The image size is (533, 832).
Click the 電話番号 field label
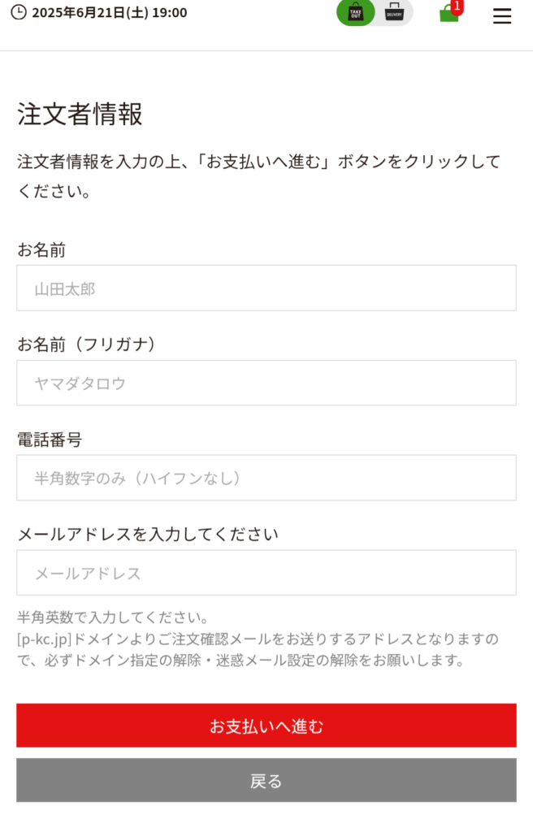pyautogui.click(x=50, y=440)
